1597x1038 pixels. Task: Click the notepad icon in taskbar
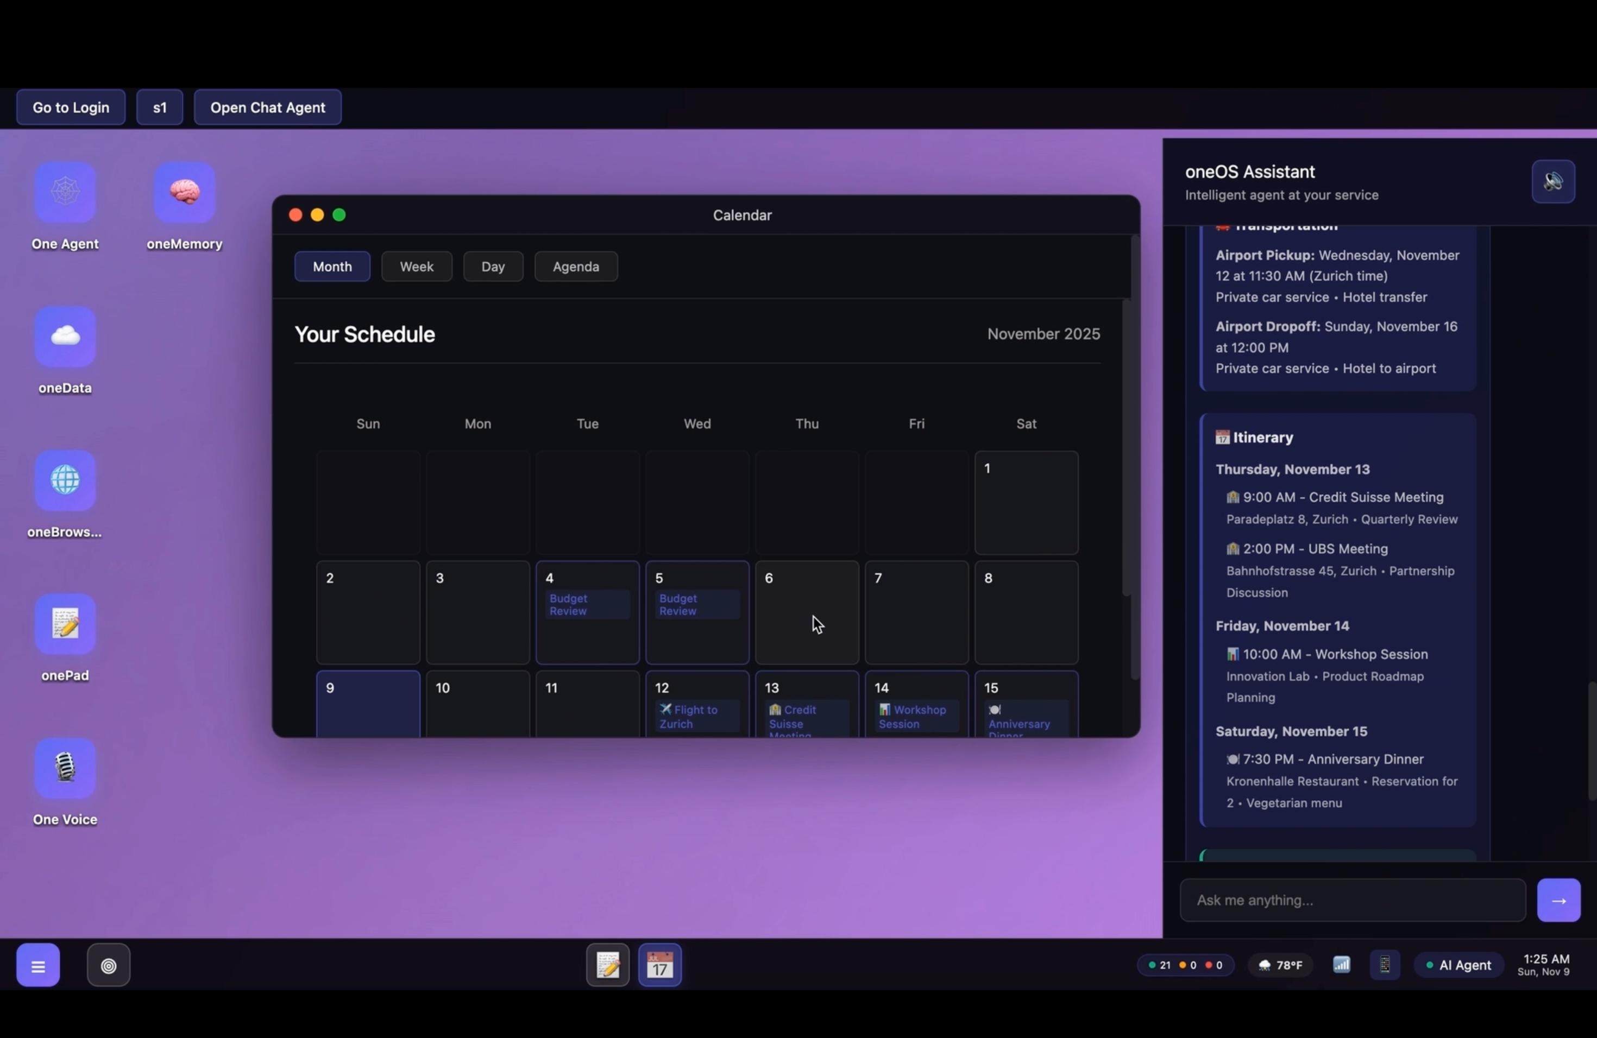pyautogui.click(x=607, y=965)
